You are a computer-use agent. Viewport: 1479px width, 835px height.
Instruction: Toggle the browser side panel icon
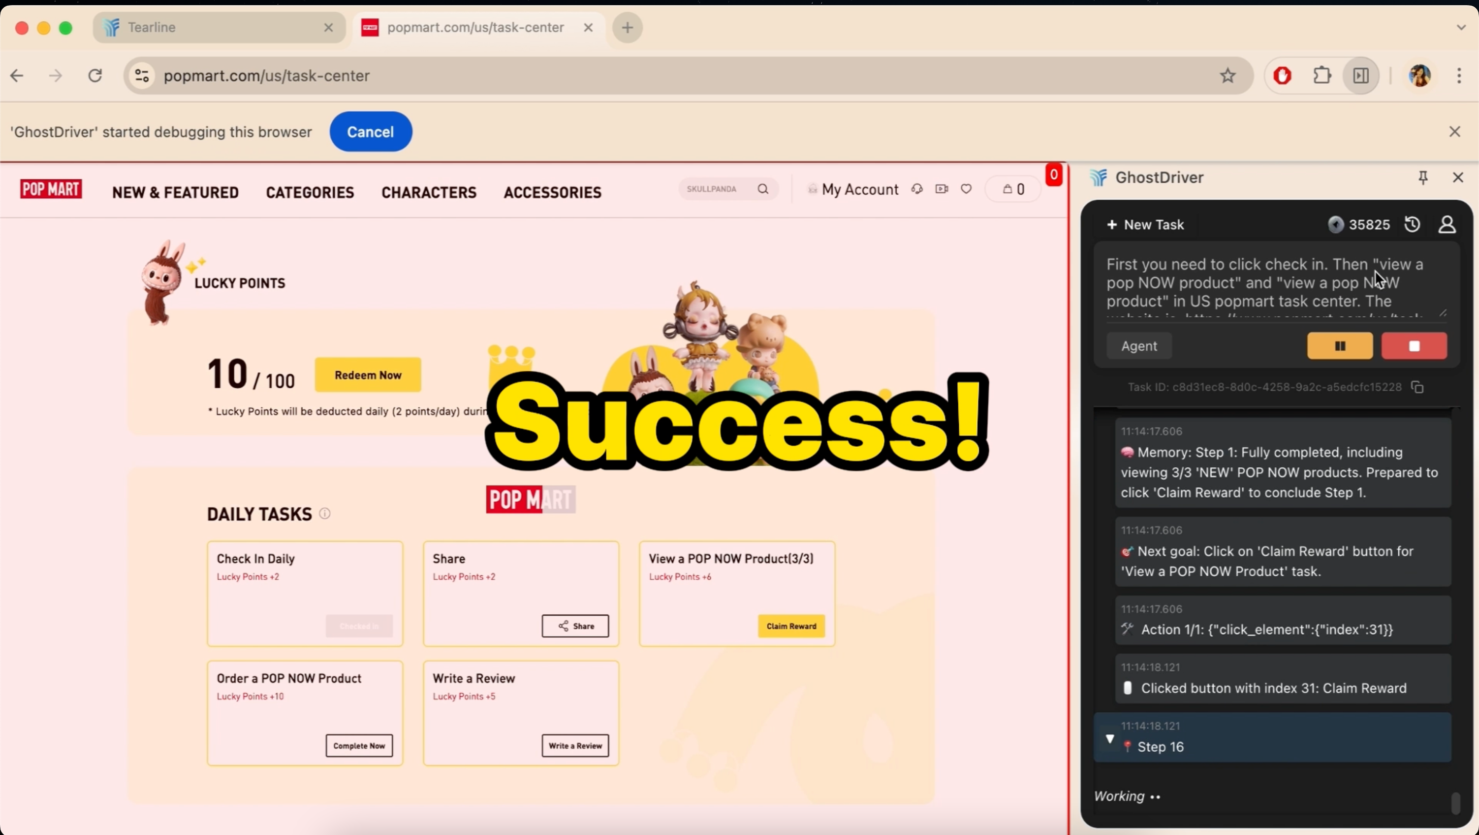coord(1361,75)
